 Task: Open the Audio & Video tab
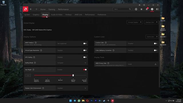(57, 15)
